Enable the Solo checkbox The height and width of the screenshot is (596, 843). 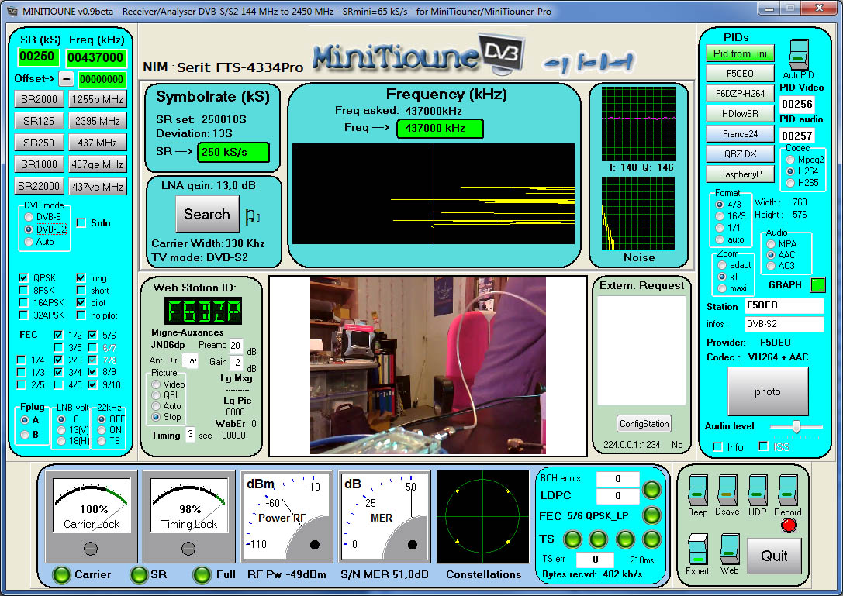(81, 223)
